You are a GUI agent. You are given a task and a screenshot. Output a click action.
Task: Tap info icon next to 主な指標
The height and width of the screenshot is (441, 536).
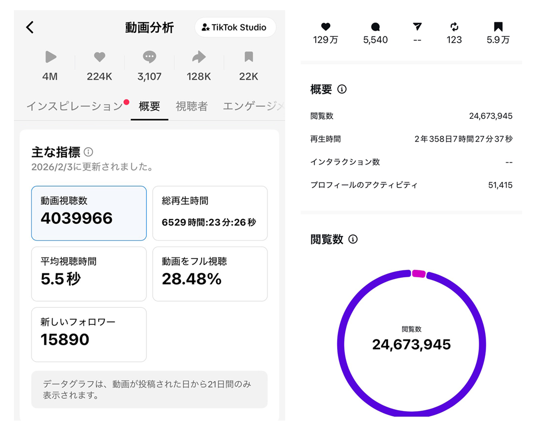(x=88, y=153)
